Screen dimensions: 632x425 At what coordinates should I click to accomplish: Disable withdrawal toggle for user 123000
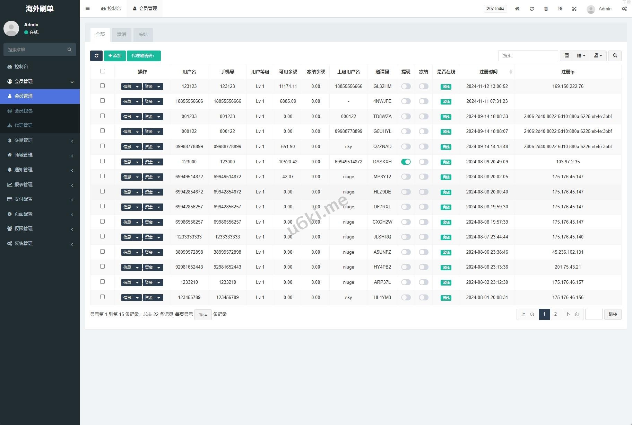point(406,162)
